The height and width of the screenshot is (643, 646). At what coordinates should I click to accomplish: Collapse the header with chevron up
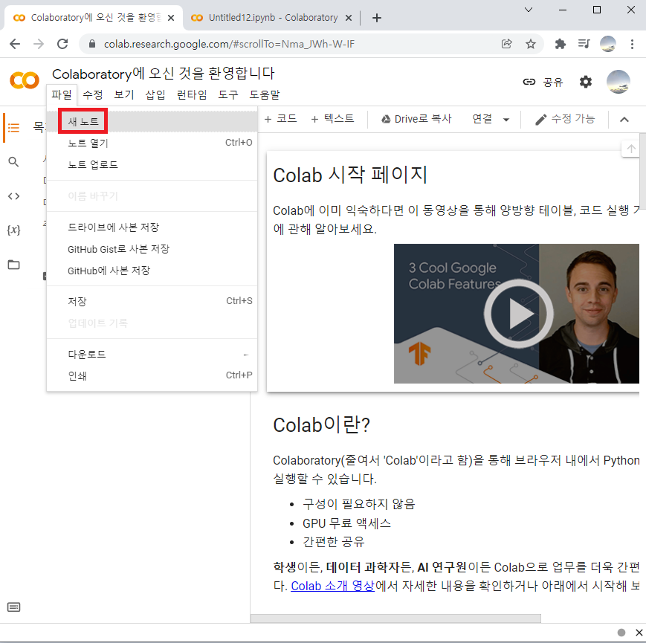624,120
